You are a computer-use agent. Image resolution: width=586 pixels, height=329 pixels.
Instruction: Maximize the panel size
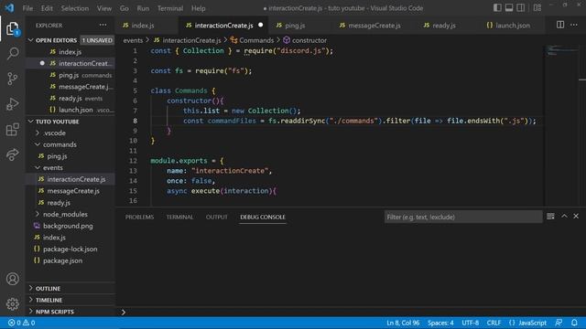coord(564,217)
